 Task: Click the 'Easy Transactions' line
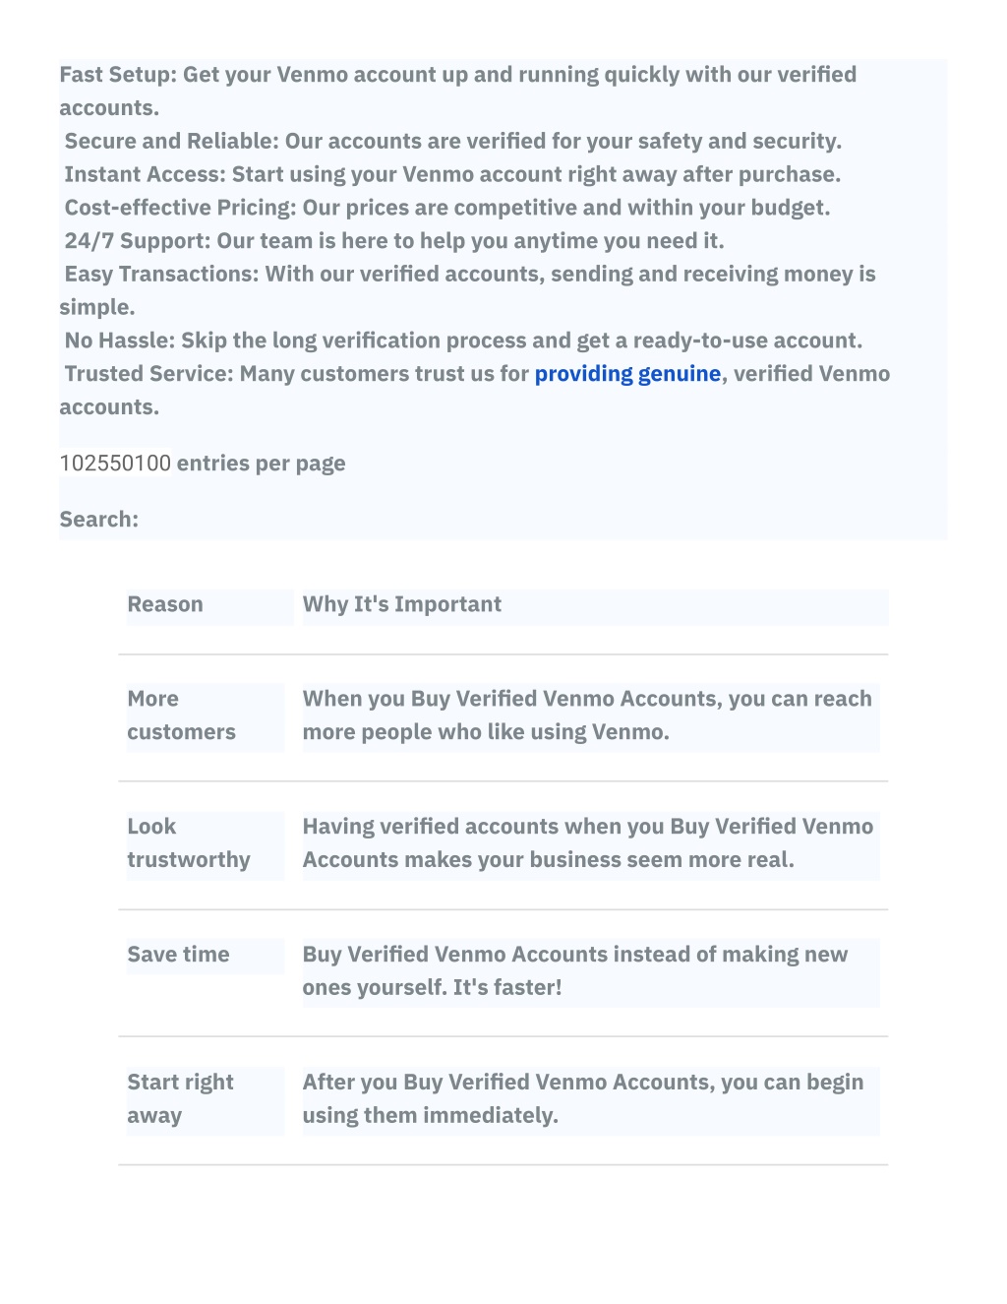click(468, 291)
